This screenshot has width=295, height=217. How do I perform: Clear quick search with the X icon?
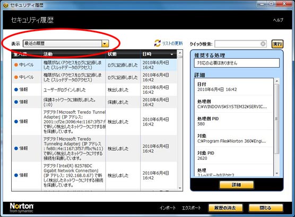[263, 44]
